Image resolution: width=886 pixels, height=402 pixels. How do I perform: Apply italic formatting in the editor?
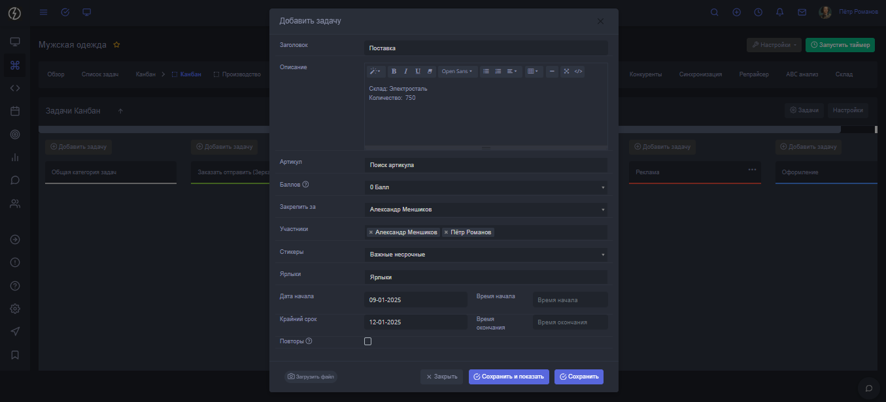[405, 71]
